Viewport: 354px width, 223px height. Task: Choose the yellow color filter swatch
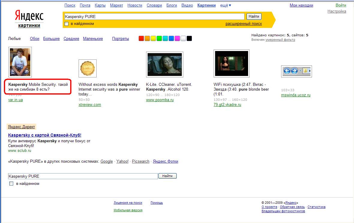tap(153, 38)
